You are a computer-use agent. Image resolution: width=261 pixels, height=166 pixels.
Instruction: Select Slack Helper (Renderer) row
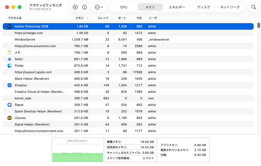click(128, 79)
